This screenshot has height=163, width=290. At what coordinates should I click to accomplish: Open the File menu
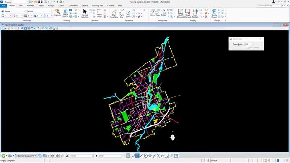point(4,6)
